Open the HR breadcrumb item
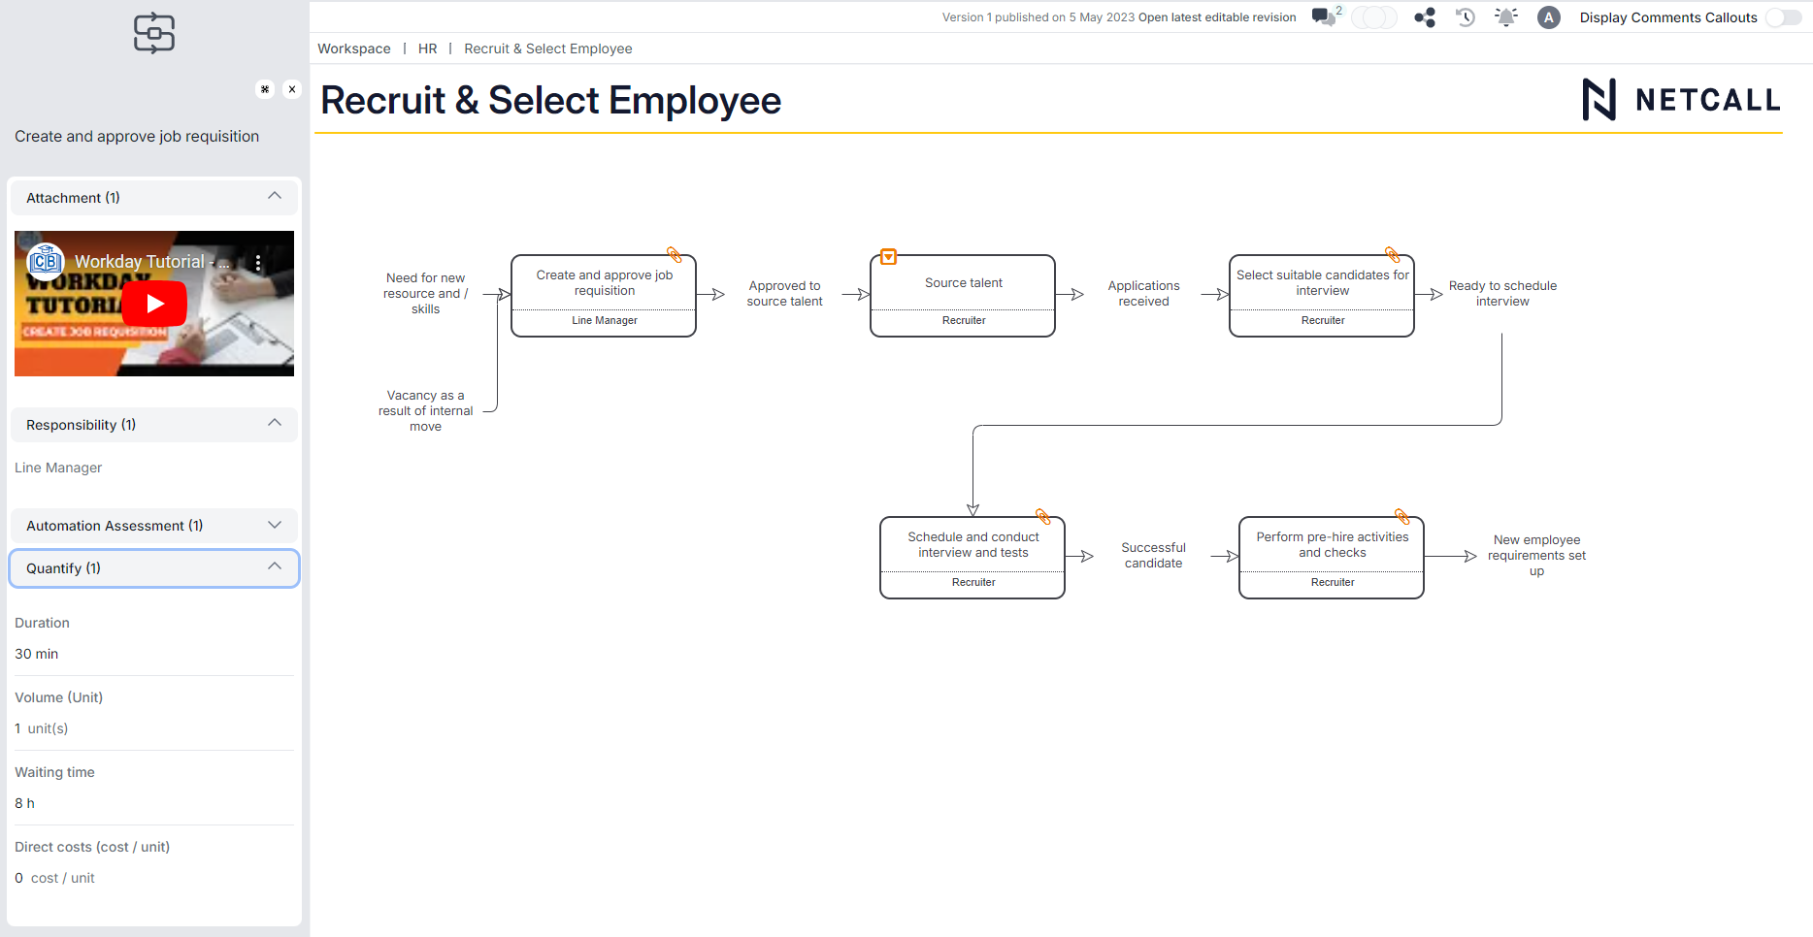 click(x=427, y=48)
